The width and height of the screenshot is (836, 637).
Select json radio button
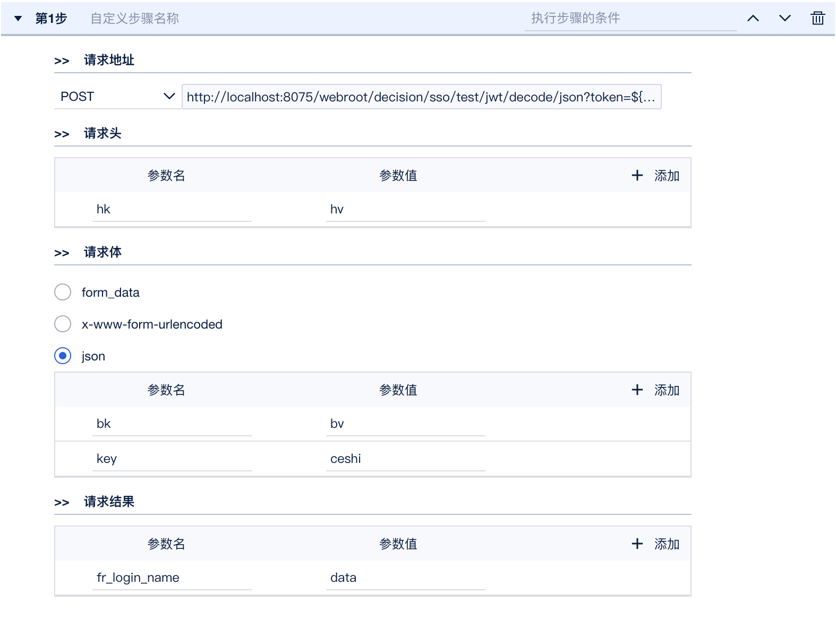(x=63, y=356)
